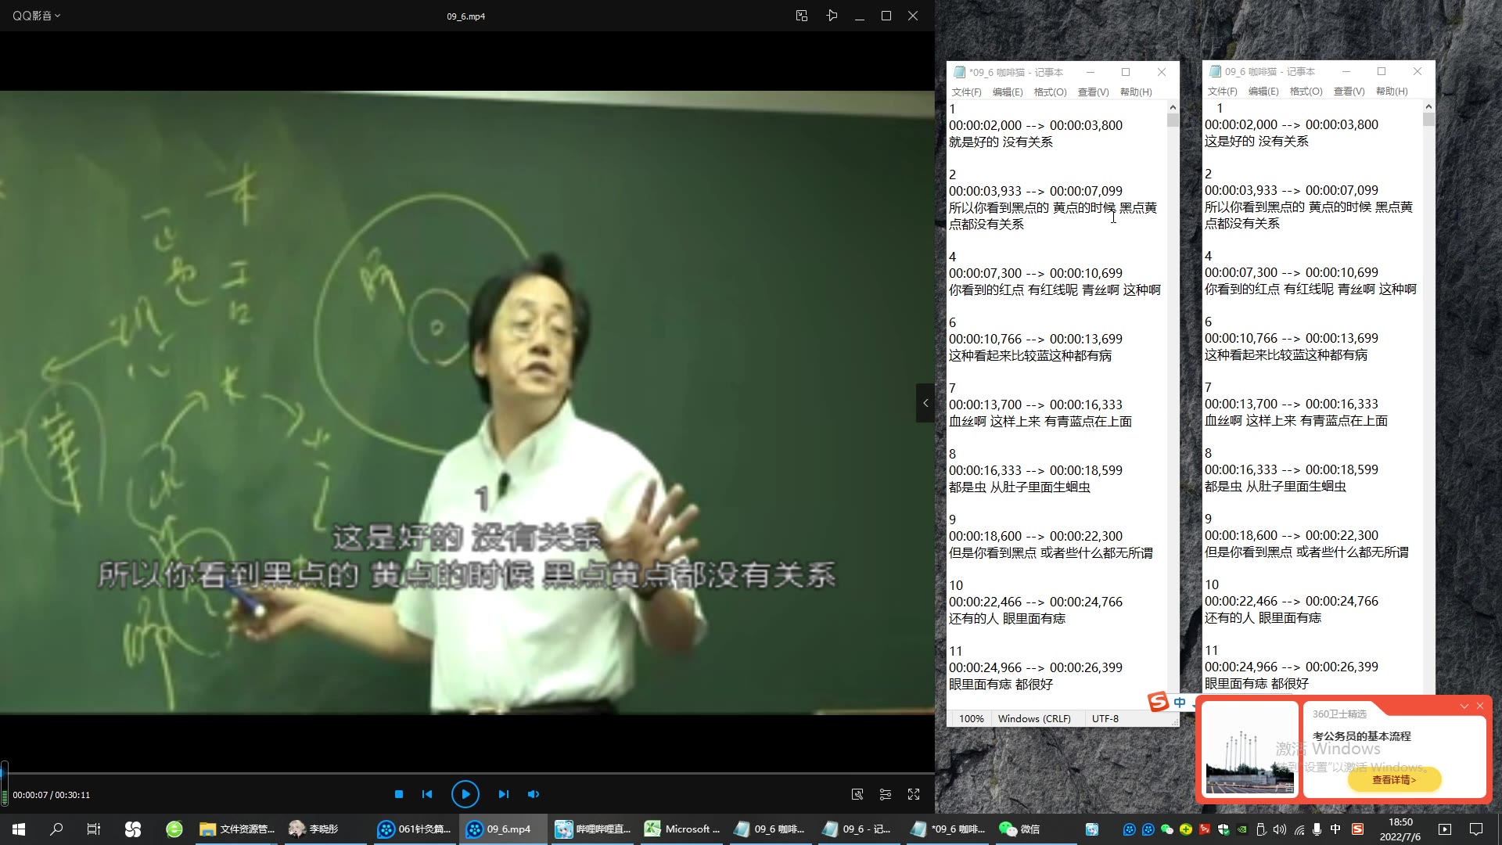This screenshot has height=845, width=1502.
Task: Click 查看详情 button in popup
Action: [1394, 779]
